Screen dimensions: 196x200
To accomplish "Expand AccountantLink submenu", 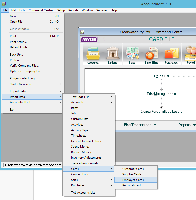I will 32,102.
